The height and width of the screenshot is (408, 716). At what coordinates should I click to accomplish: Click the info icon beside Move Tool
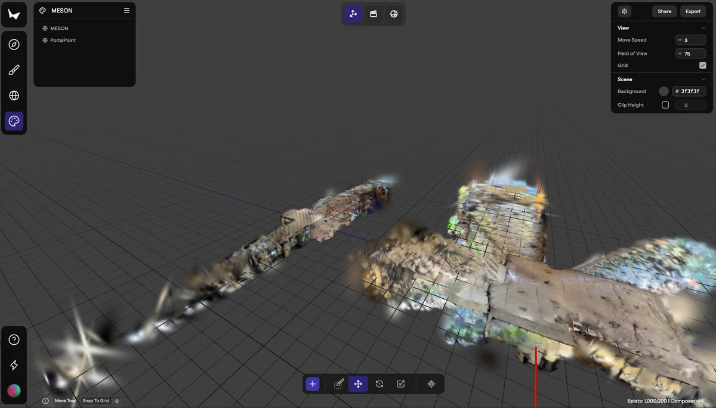click(46, 401)
